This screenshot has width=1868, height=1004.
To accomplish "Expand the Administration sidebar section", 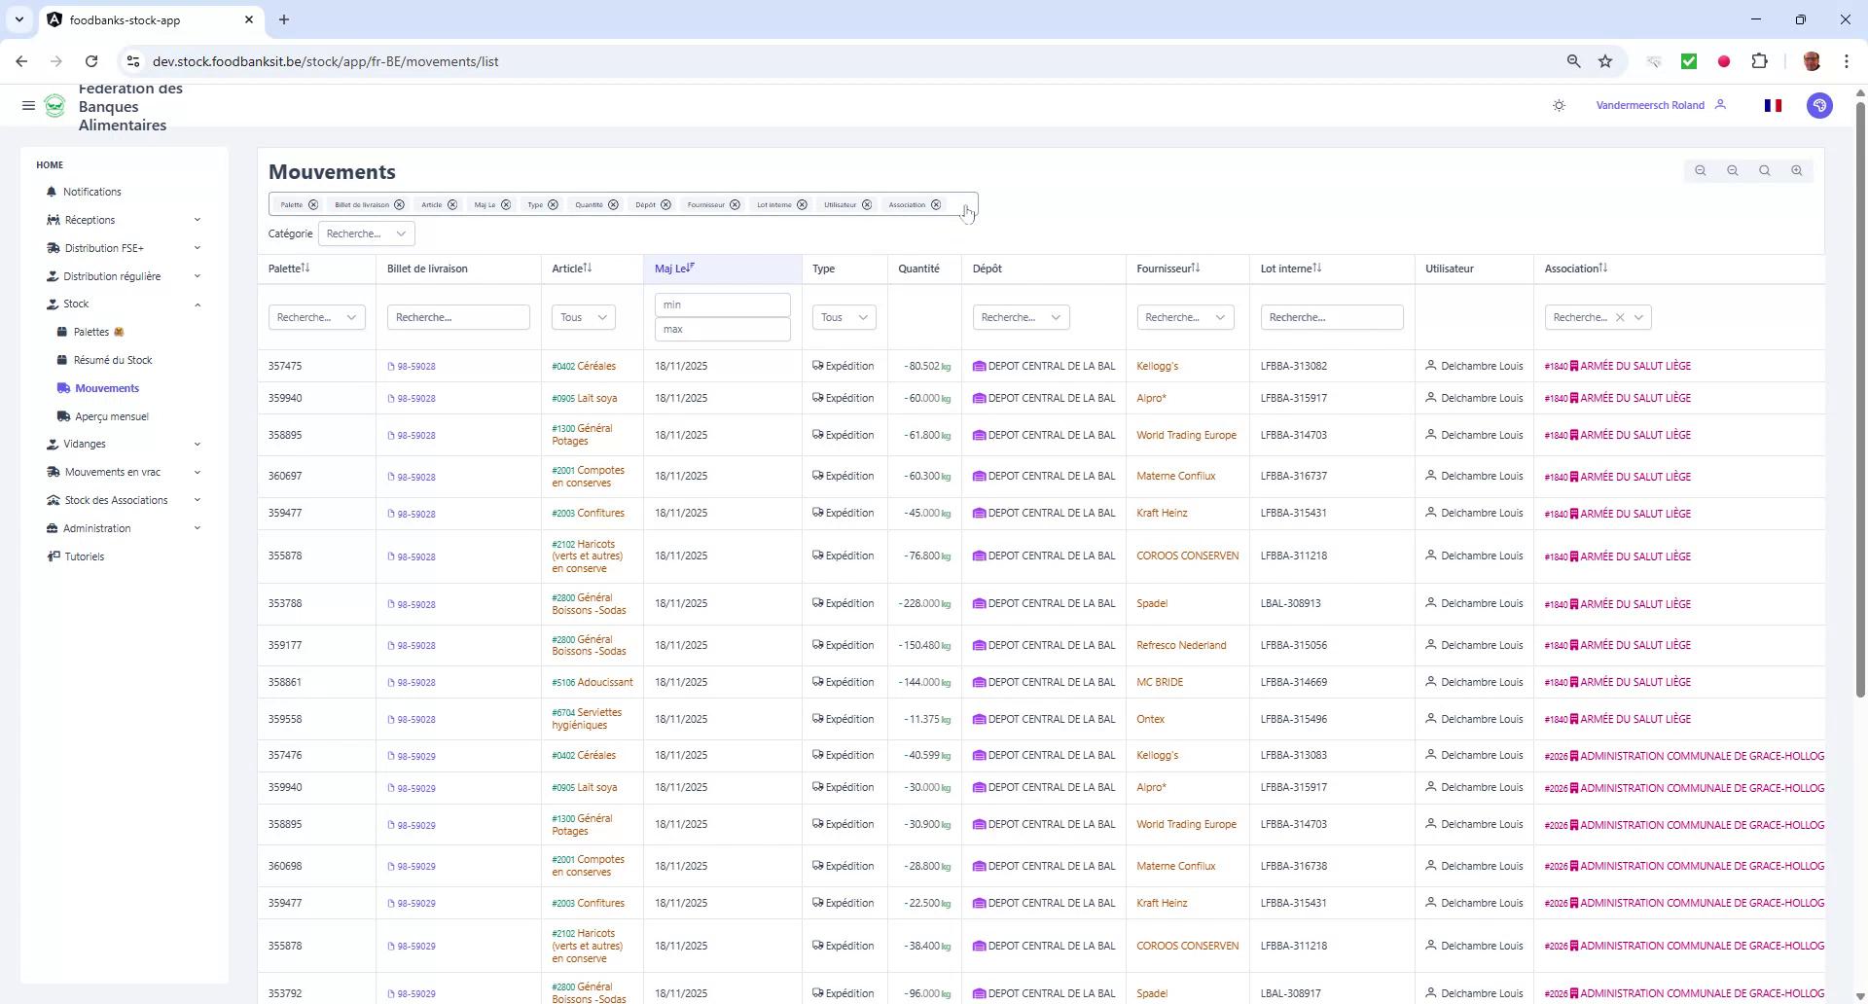I will (96, 528).
